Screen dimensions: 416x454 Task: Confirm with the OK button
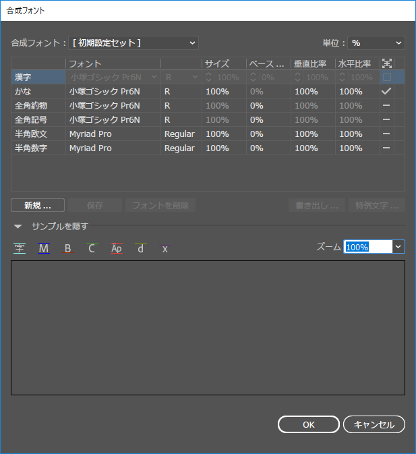click(x=309, y=424)
